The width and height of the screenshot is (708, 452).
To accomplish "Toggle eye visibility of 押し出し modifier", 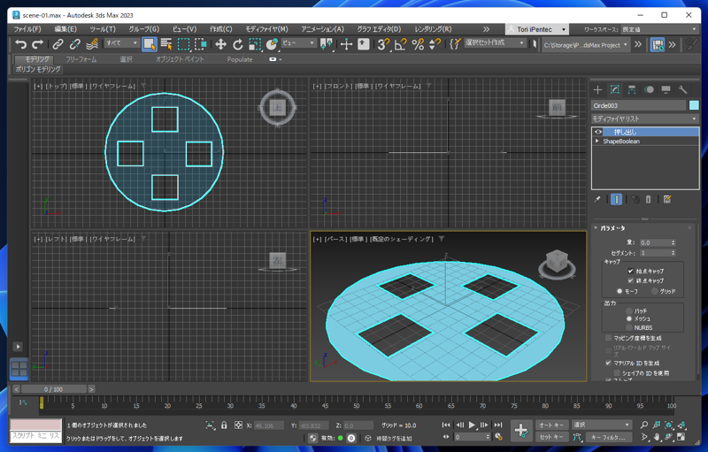I will [598, 132].
